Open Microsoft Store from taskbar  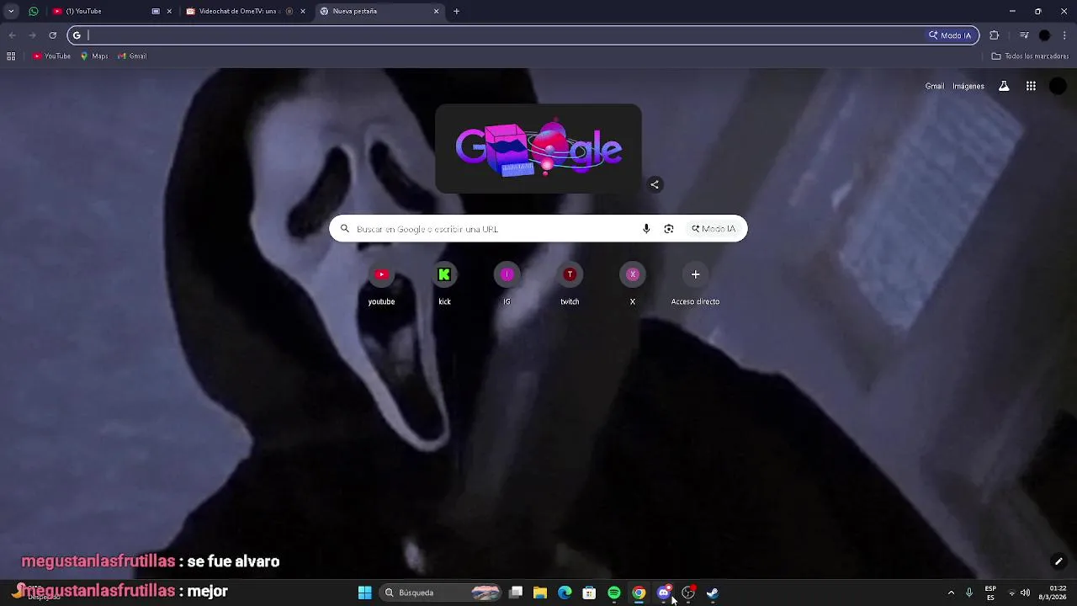(x=589, y=593)
